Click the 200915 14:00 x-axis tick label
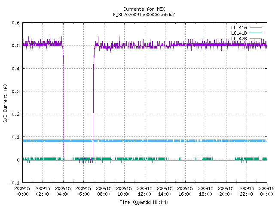 click(165, 191)
